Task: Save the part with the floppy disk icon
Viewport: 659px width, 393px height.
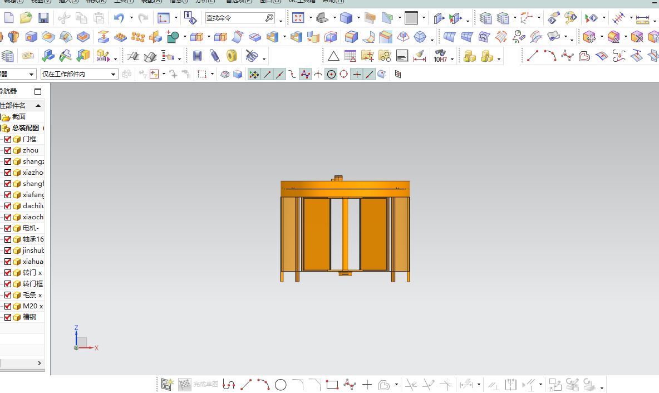Action: (x=43, y=18)
